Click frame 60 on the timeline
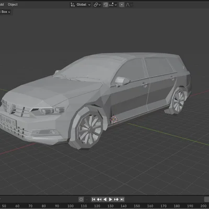The height and width of the screenshot is (209, 209). click(x=17, y=206)
